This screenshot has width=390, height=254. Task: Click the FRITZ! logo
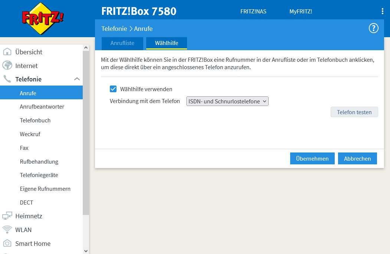[43, 19]
